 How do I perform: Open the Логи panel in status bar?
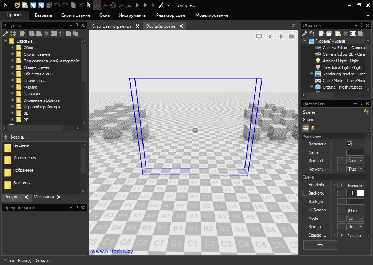9,261
